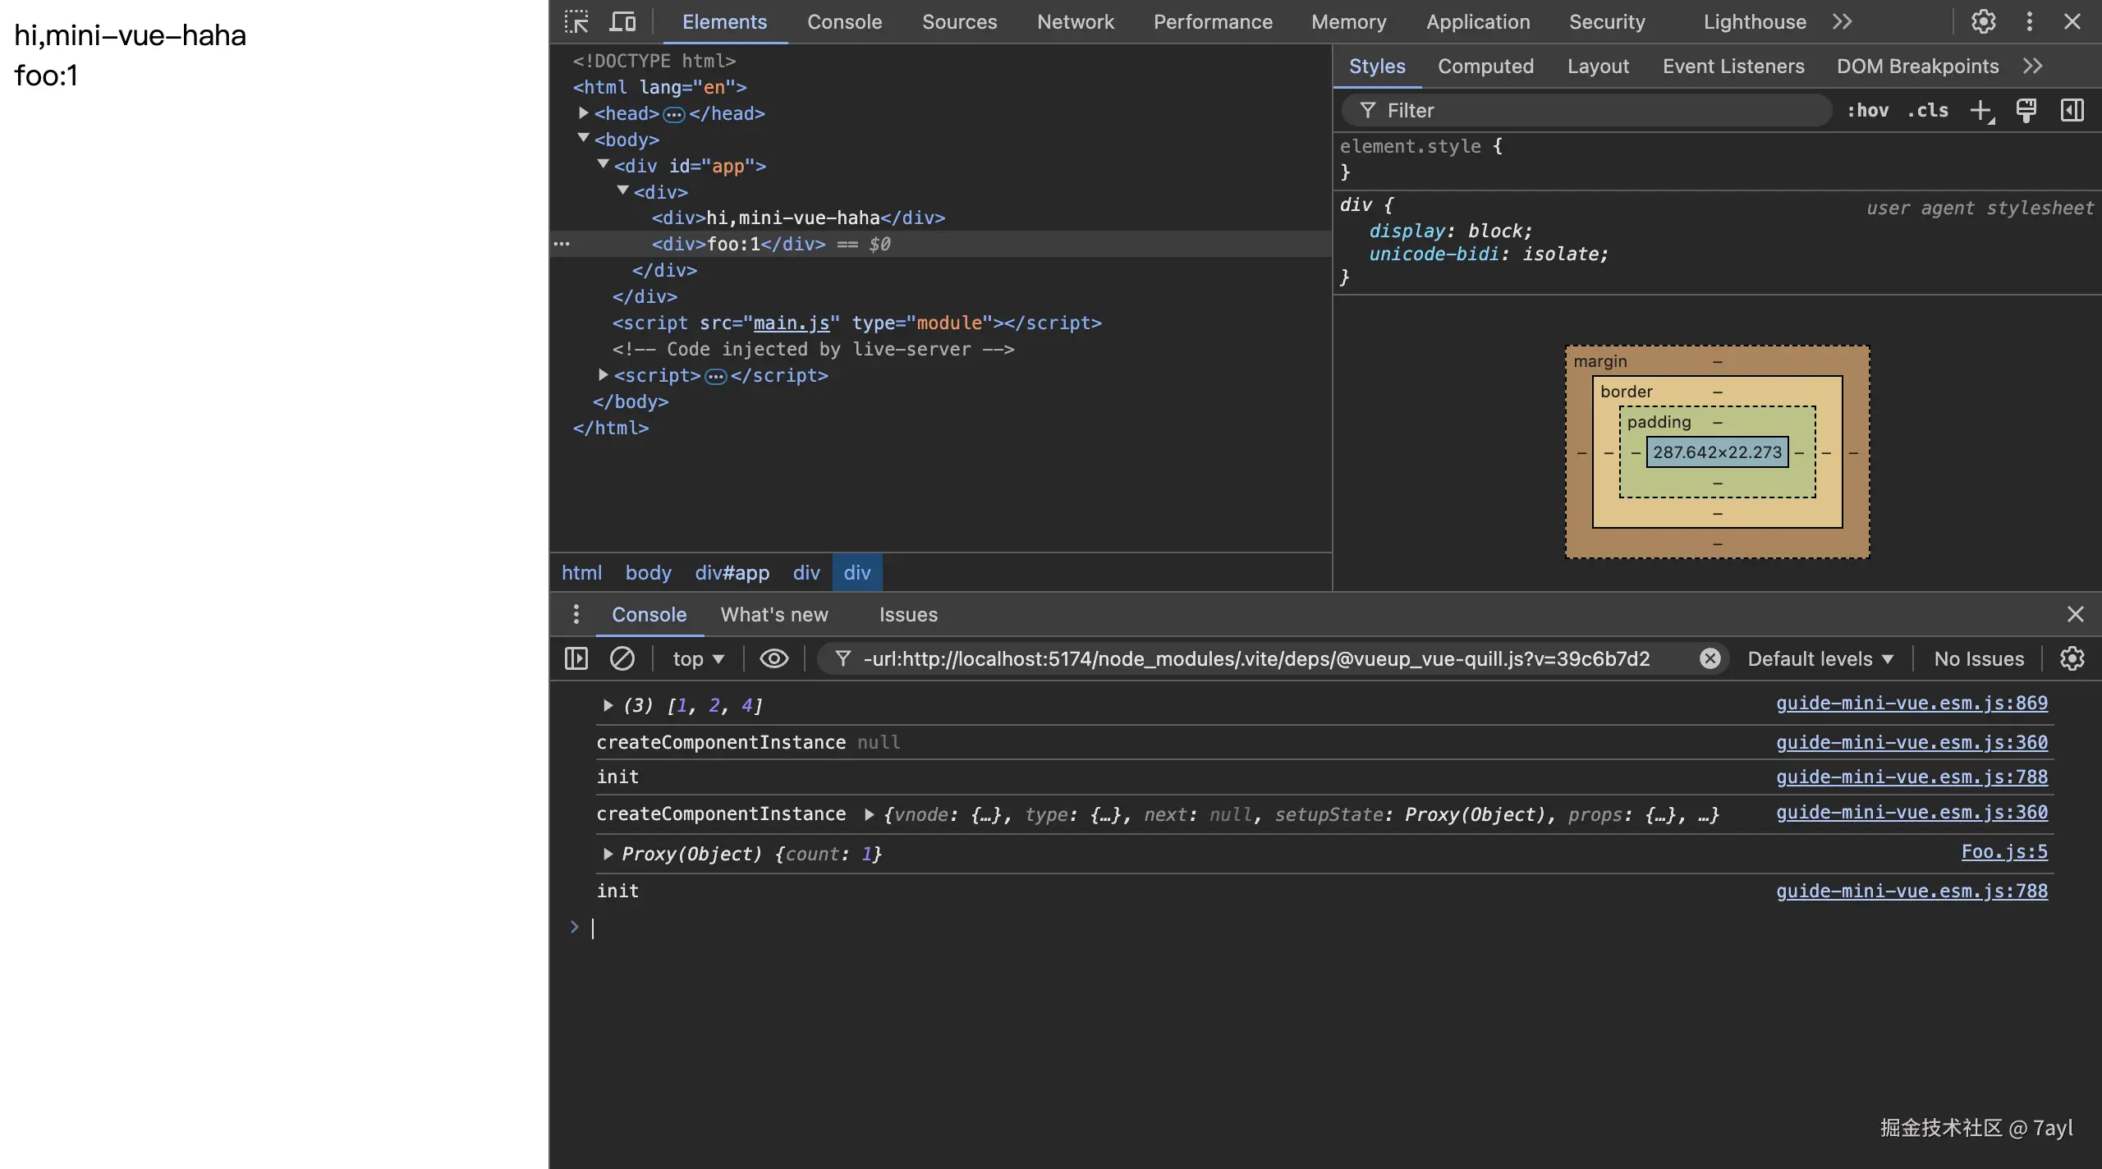Show the console sidebar panel icon
The height and width of the screenshot is (1169, 2102).
pyautogui.click(x=576, y=658)
